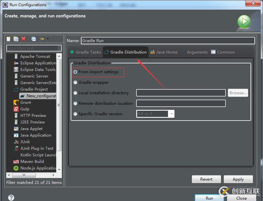The width and height of the screenshot is (263, 201).
Task: Click the horizontal scrollbar thumb
Action: coord(24,175)
